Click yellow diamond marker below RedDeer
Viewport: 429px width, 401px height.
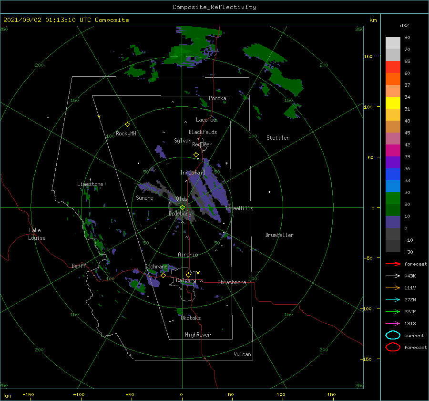pyautogui.click(x=196, y=155)
